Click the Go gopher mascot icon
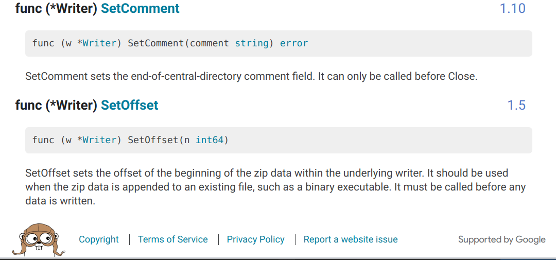The height and width of the screenshot is (260, 556). tap(38, 239)
